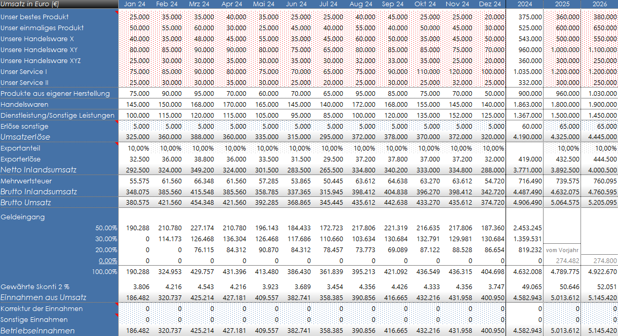Select Unser Service I value for Nov 24
Viewport: 618px width, 336px height.
[458, 71]
